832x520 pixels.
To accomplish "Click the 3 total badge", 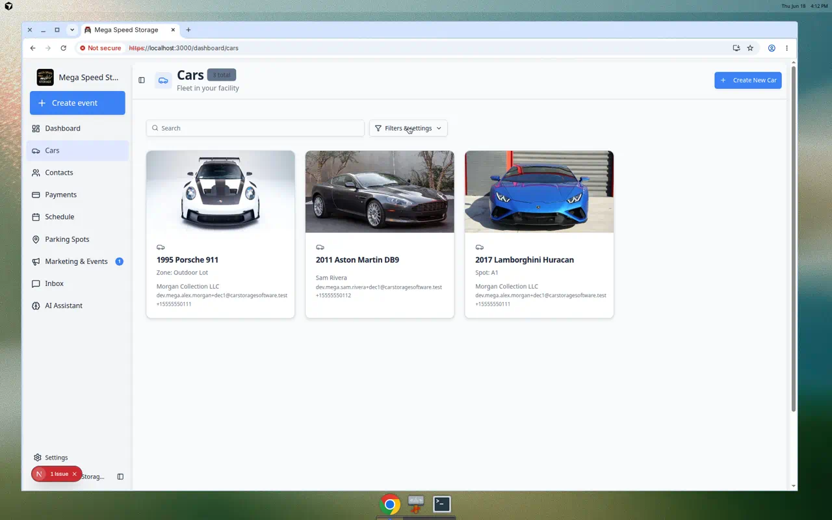I will [222, 75].
